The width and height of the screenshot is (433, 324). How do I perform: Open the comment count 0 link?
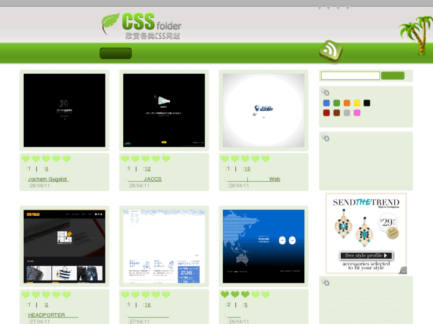46,169
